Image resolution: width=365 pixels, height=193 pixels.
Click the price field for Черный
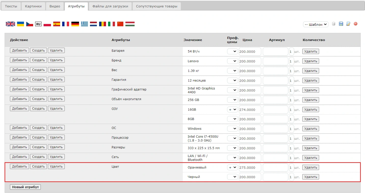pyautogui.click(x=250, y=177)
